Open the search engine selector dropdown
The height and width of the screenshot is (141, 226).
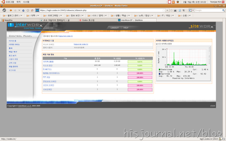[x=193, y=11]
